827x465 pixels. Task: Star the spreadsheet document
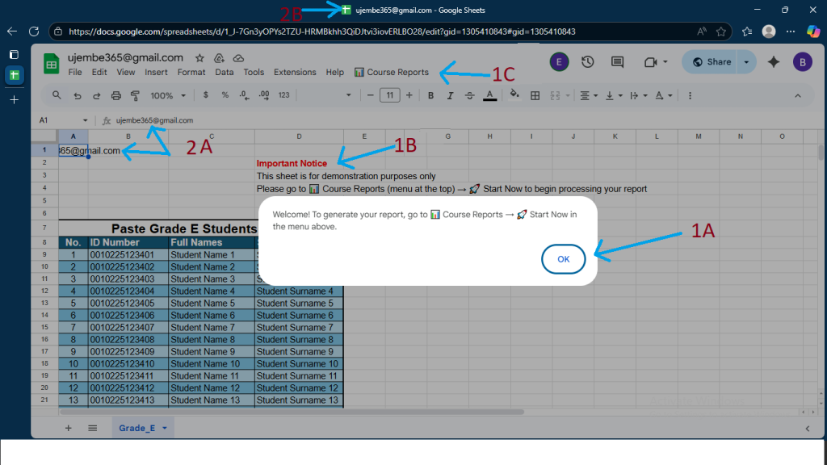[x=199, y=58]
